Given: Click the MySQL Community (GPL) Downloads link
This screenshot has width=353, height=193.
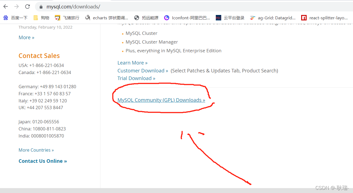Looking at the screenshot, I should (161, 100).
